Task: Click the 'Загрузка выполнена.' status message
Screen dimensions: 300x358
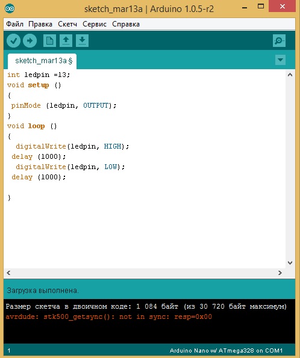Action: (43, 291)
